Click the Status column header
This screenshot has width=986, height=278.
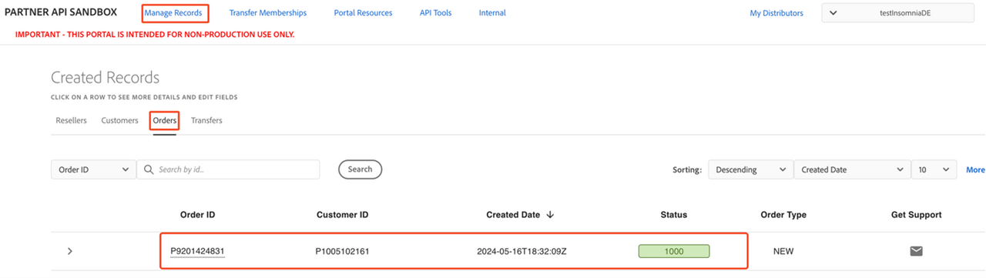tap(674, 215)
